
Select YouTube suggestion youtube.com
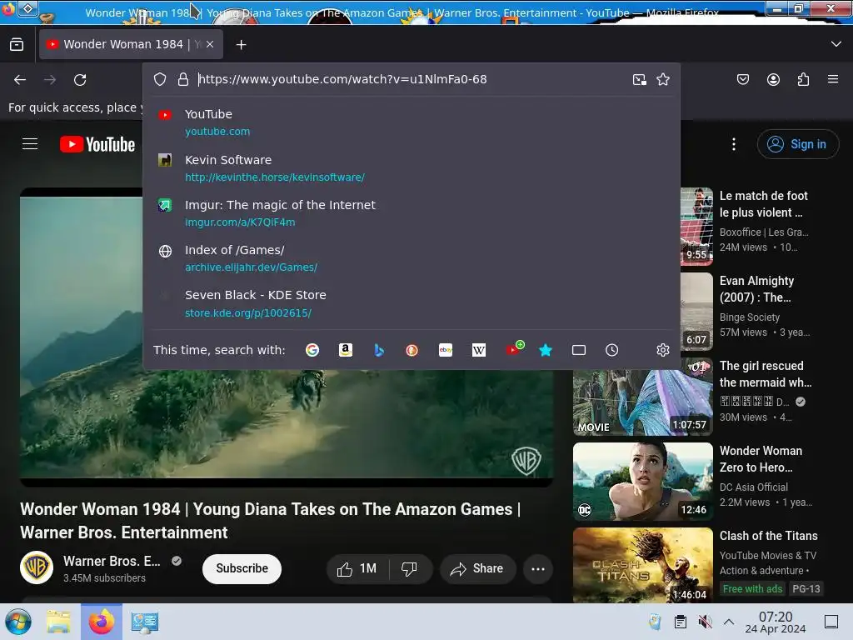412,122
